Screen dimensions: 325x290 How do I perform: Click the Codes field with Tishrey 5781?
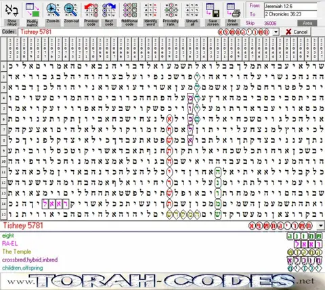pos(146,32)
